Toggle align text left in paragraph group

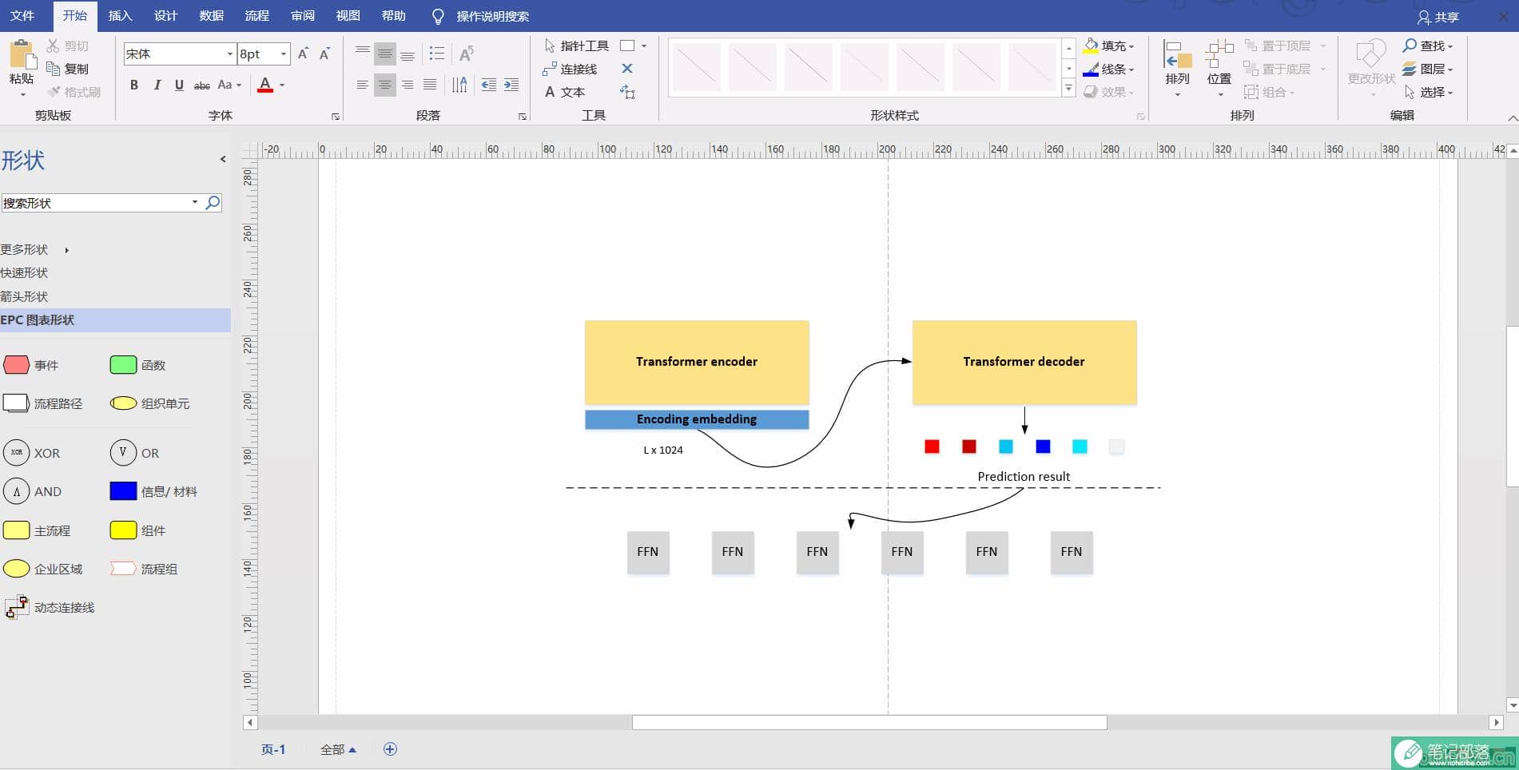coord(362,85)
